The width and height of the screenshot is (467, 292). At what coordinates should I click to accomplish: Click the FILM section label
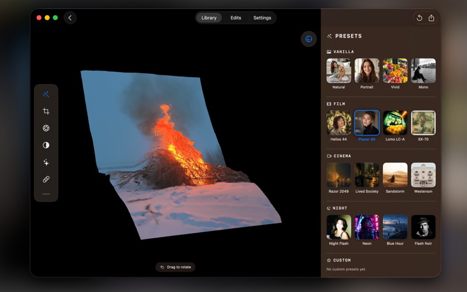click(339, 104)
